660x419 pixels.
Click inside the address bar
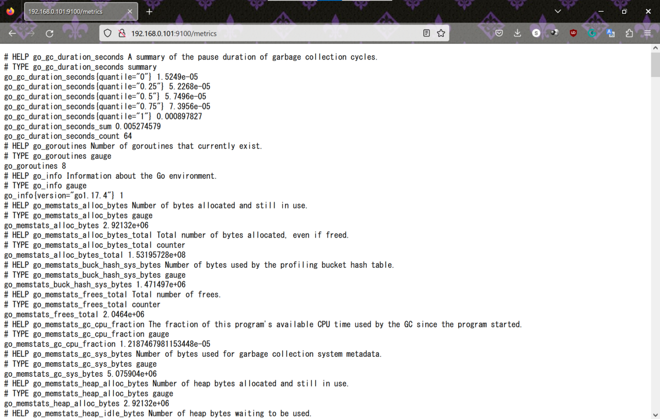tap(248, 33)
